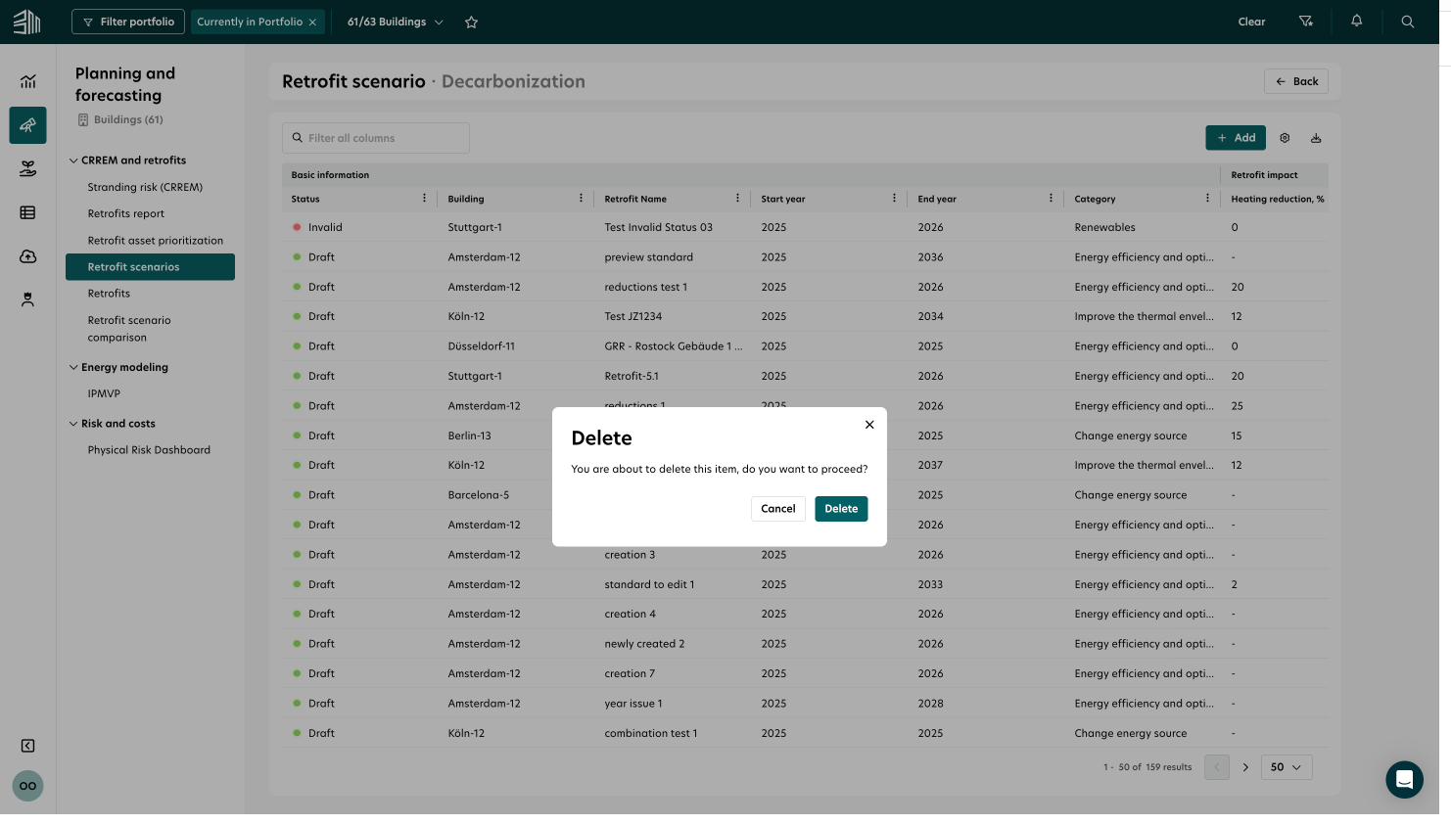
Task: Click the "newly created 2" retrofit name
Action: (x=644, y=644)
